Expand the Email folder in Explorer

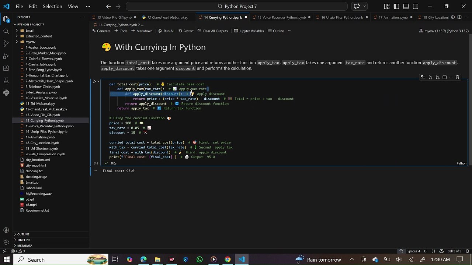click(x=29, y=31)
